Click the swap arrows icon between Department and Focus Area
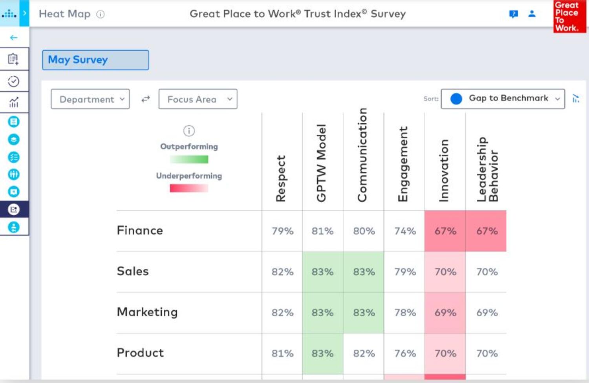Screen dimensions: 589x383 (145, 99)
